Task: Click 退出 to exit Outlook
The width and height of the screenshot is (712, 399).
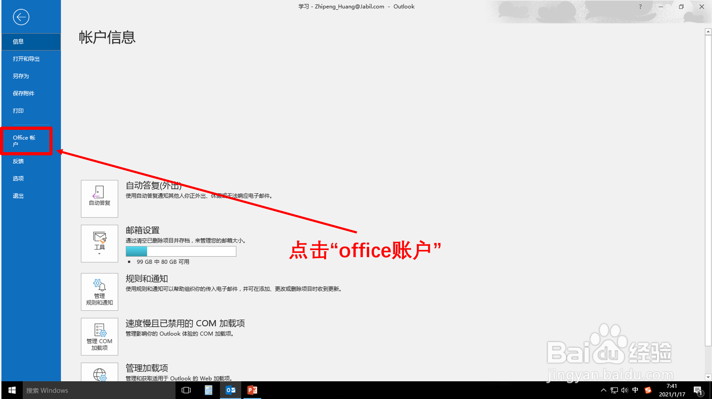Action: [18, 195]
